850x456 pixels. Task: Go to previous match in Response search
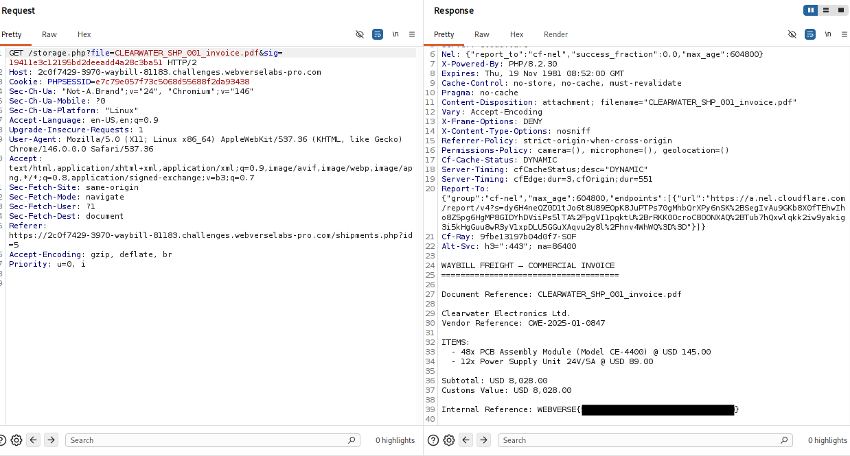click(x=466, y=440)
